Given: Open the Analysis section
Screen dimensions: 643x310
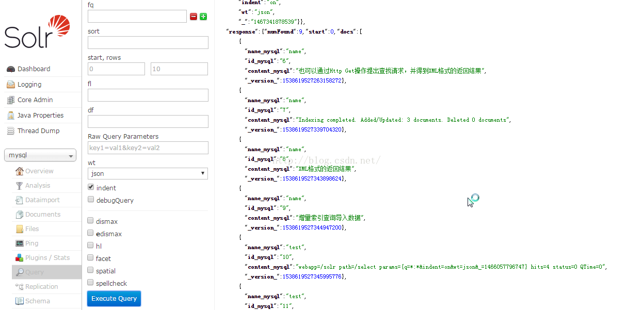Looking at the screenshot, I should pyautogui.click(x=38, y=186).
